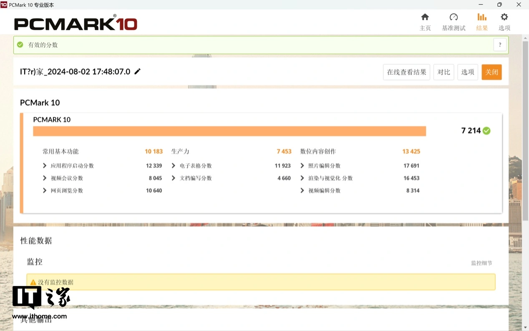This screenshot has height=331, width=529.
Task: Expand the 电子表格分数 row
Action: point(174,166)
